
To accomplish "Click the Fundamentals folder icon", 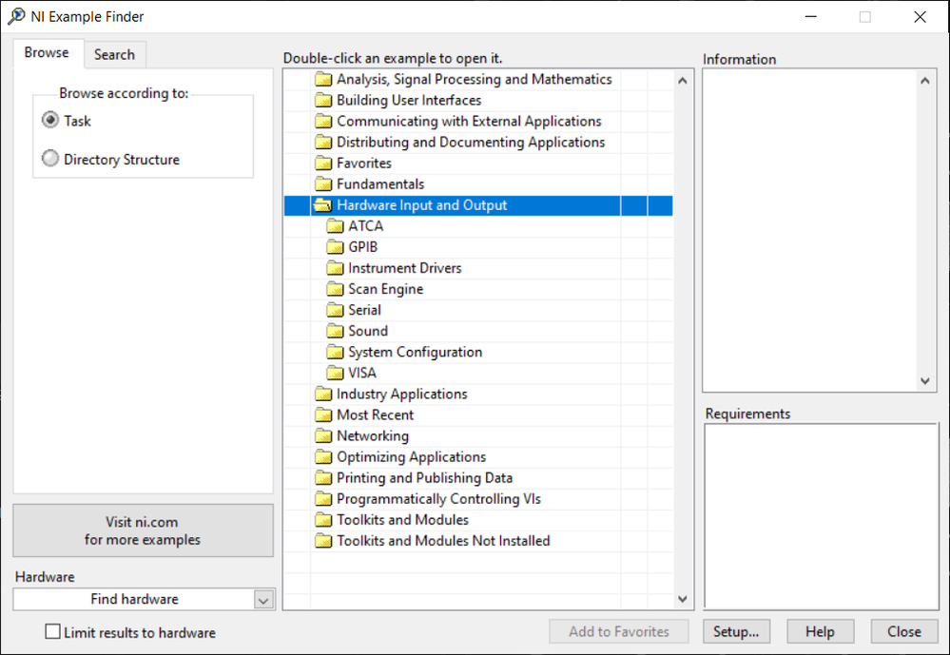I will [x=323, y=184].
